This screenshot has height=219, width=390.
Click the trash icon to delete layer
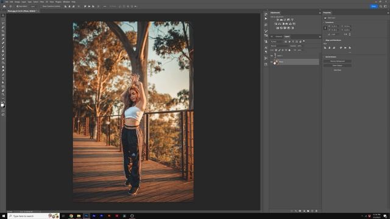[316, 211]
